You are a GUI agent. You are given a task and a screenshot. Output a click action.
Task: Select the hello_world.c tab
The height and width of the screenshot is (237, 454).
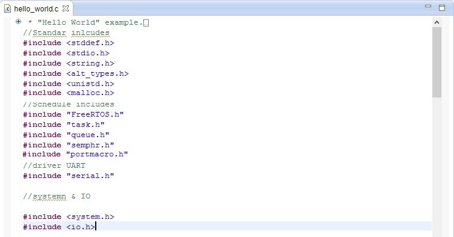click(x=37, y=8)
